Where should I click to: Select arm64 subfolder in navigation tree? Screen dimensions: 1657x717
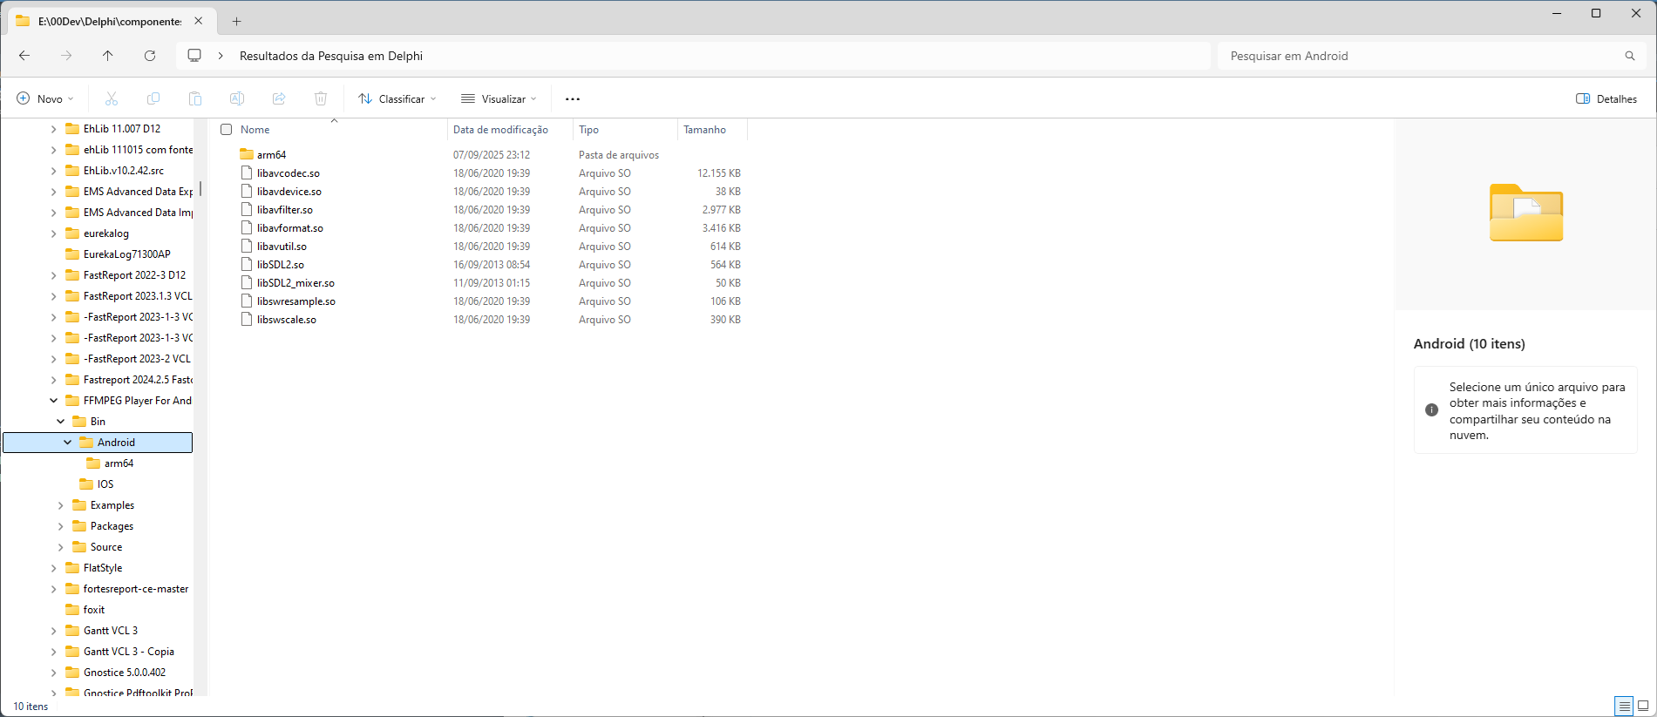(x=119, y=463)
